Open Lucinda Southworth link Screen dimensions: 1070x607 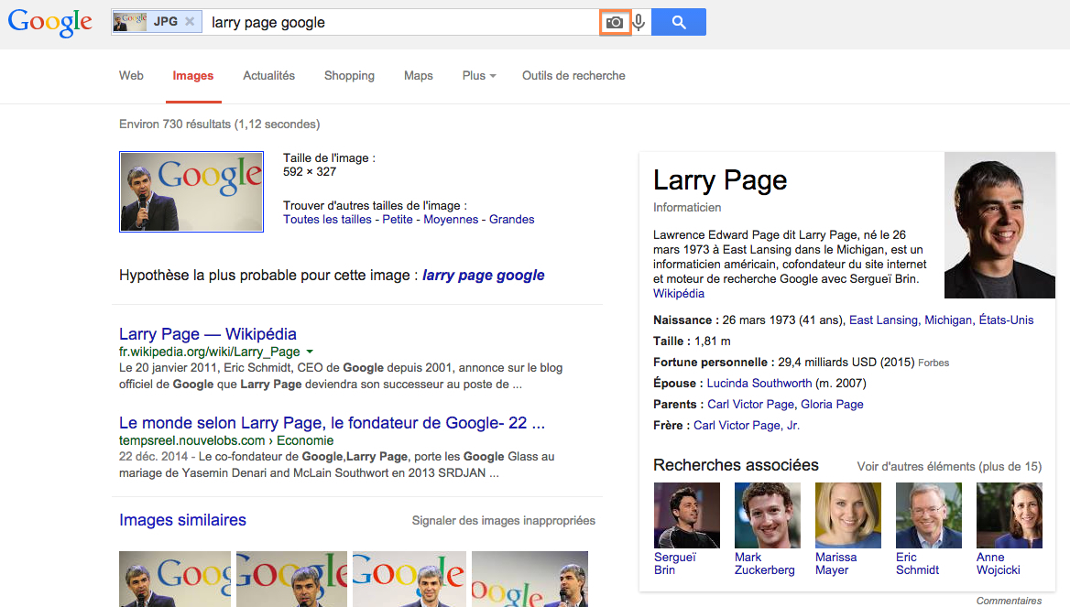coord(759,384)
